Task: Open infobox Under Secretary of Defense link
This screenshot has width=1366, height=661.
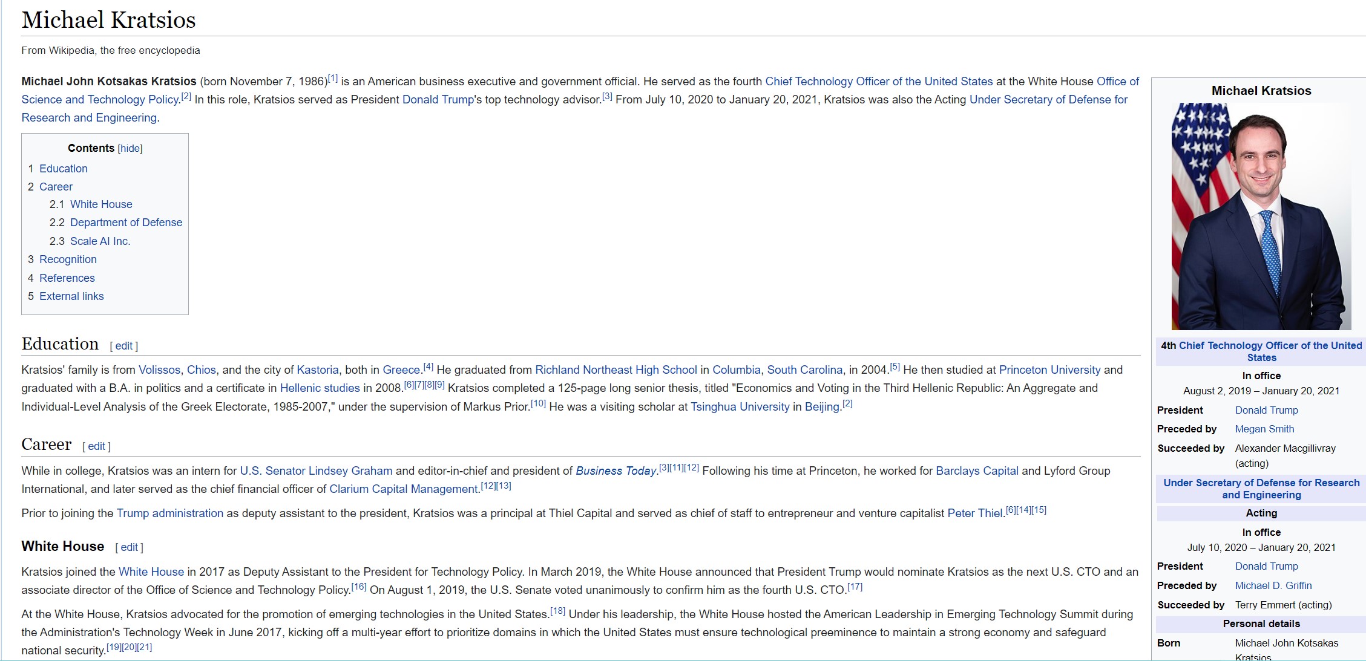Action: point(1261,489)
